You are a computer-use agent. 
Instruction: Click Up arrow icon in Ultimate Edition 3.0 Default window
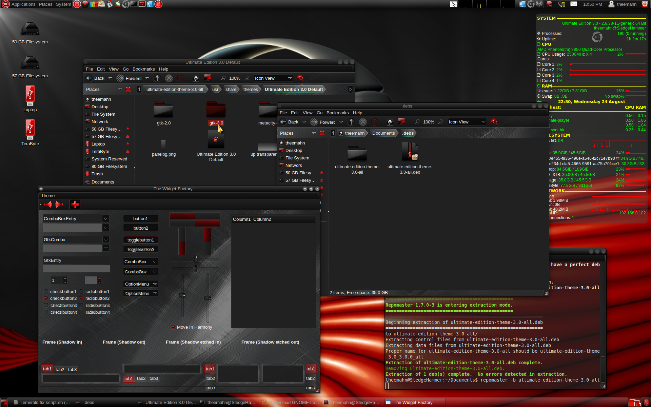point(157,78)
